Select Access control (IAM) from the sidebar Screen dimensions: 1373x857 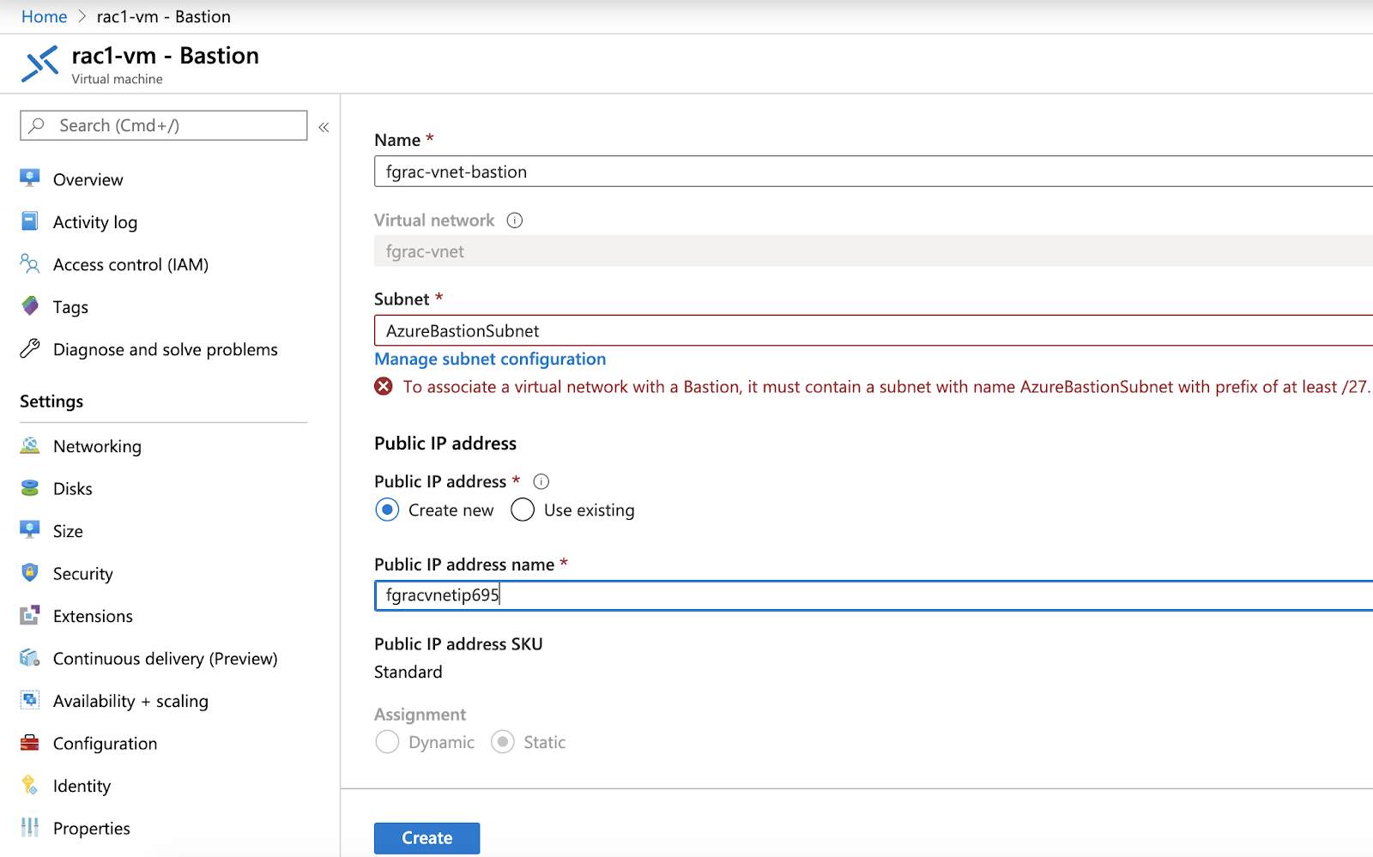130,264
